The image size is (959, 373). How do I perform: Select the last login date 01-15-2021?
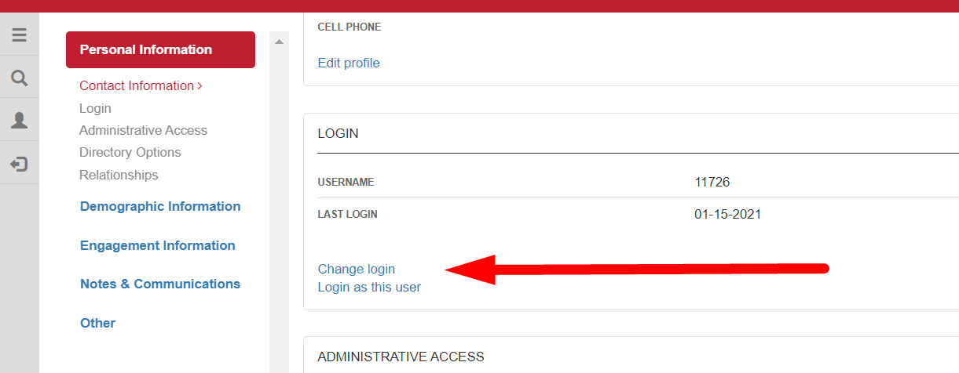click(728, 214)
